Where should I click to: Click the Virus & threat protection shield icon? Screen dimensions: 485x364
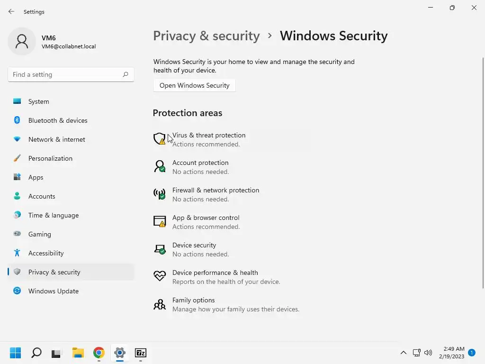[160, 139]
